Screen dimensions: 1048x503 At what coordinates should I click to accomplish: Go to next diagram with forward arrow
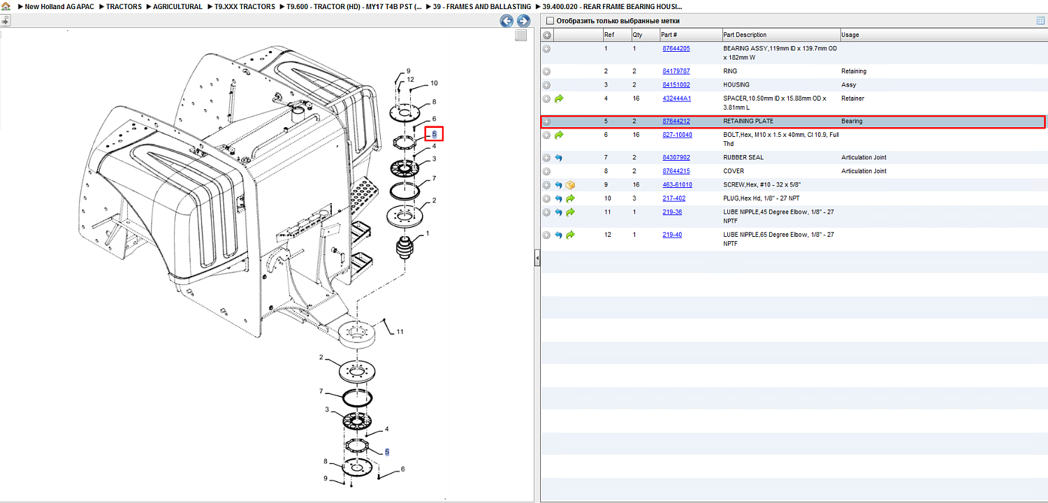click(x=523, y=21)
